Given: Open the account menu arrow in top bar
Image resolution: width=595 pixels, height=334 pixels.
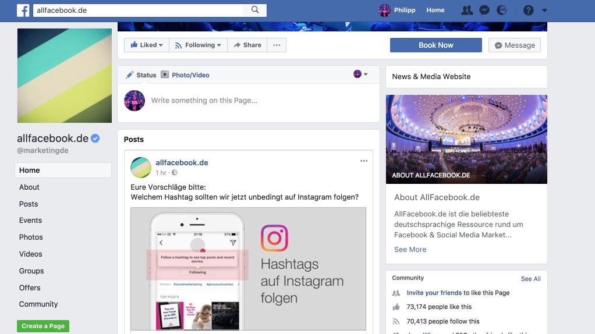Looking at the screenshot, I should coord(544,10).
